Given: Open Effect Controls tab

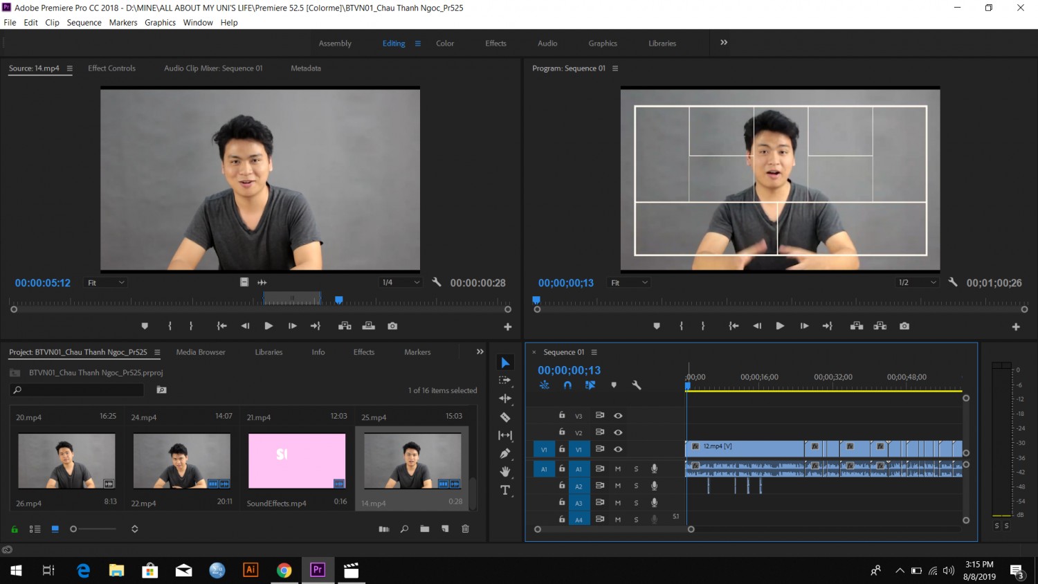Looking at the screenshot, I should [111, 68].
